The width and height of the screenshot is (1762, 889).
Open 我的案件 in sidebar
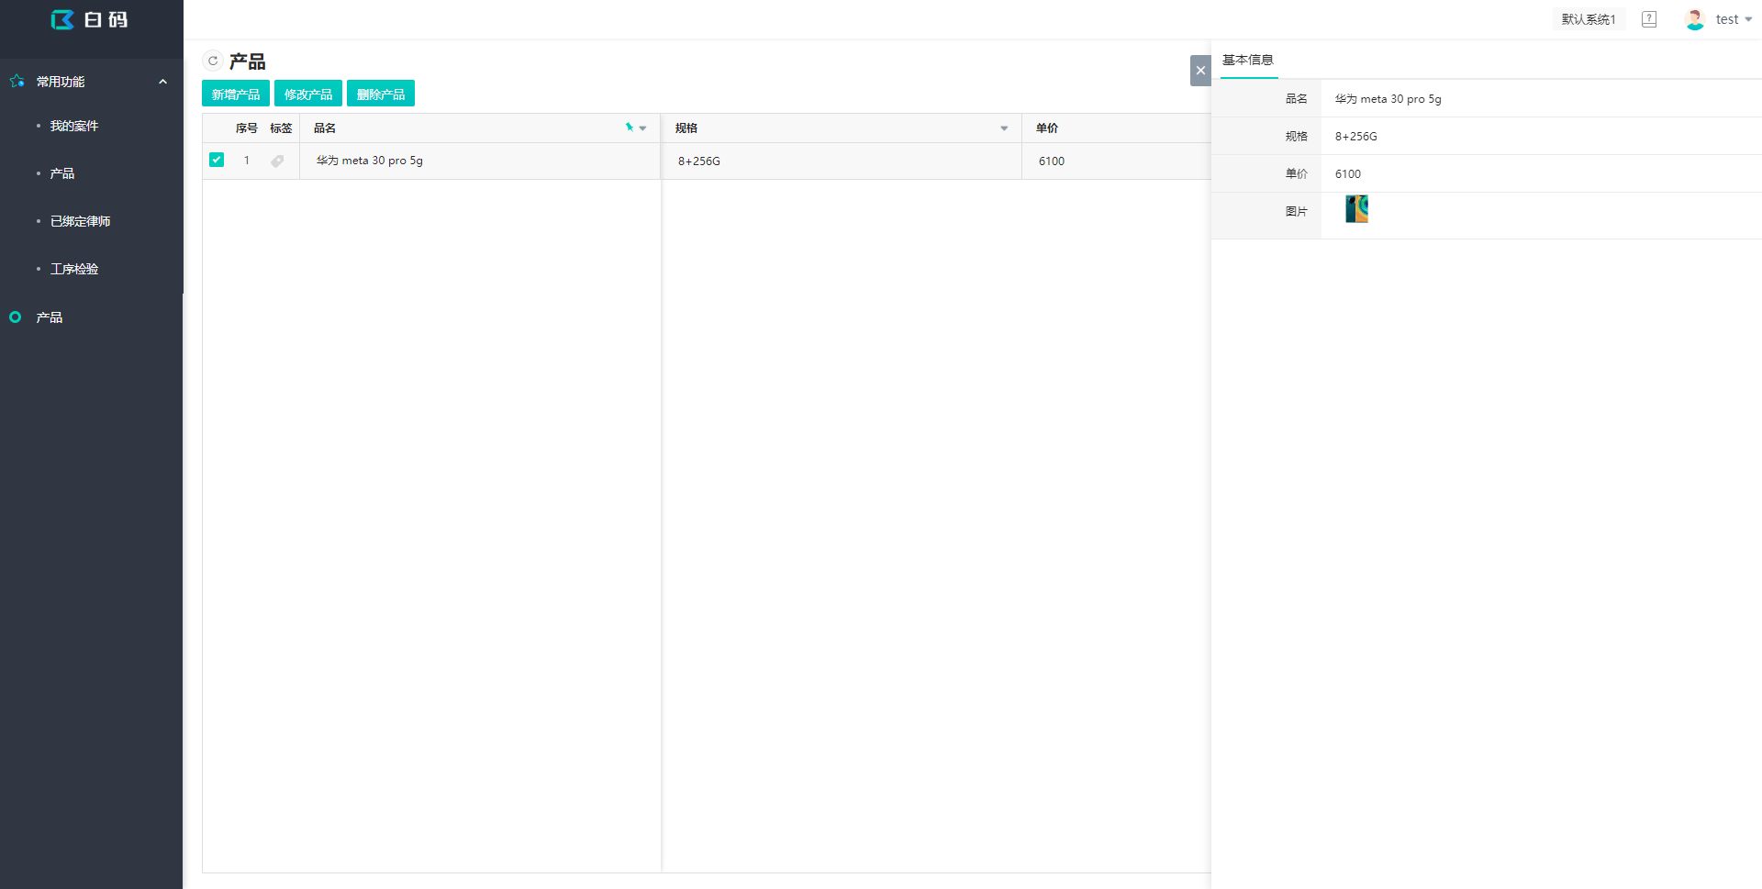click(74, 126)
